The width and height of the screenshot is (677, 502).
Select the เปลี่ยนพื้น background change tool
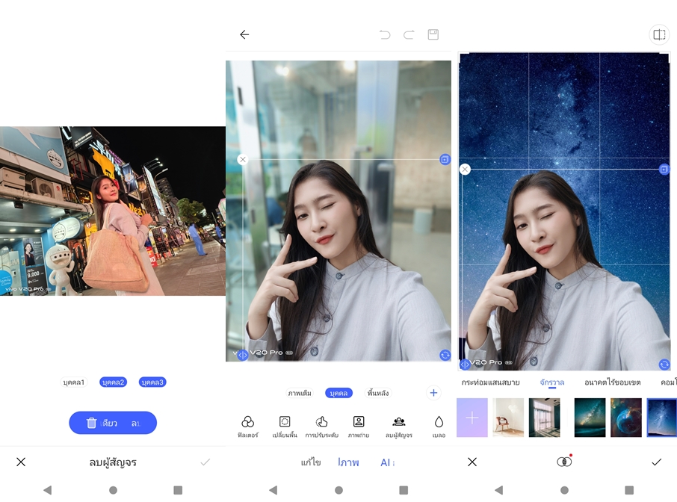(285, 427)
